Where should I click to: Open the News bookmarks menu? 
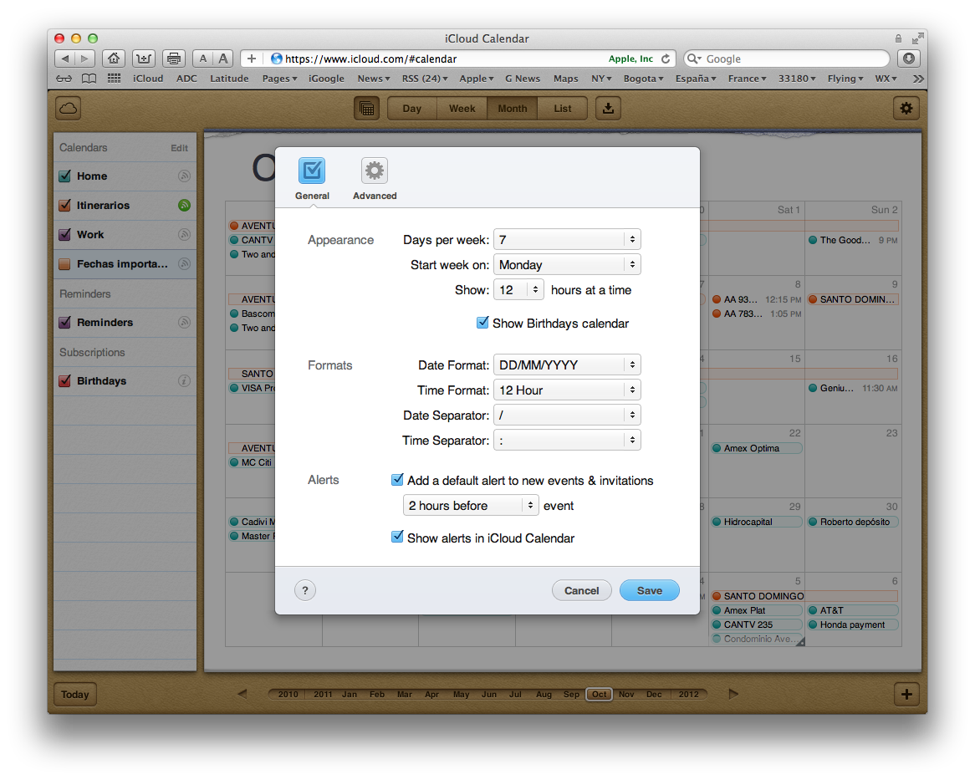click(x=373, y=79)
